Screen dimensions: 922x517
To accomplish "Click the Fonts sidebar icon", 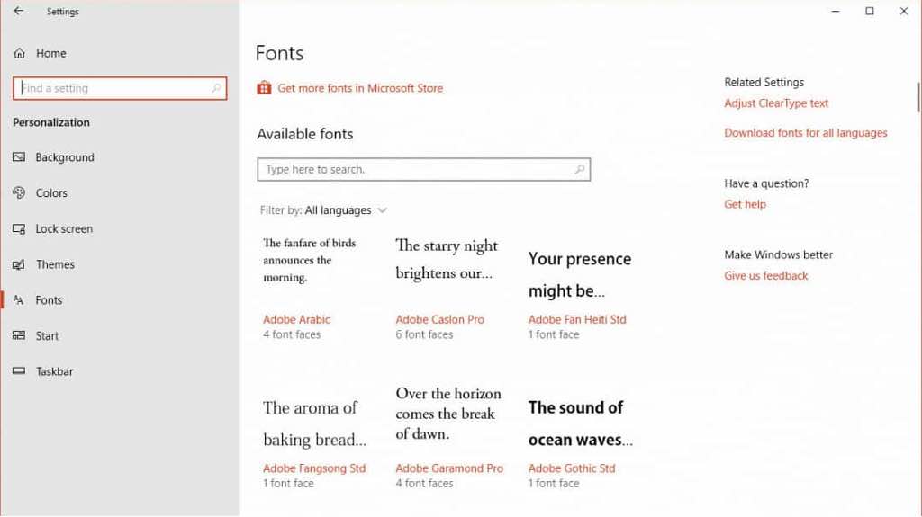I will 19,300.
